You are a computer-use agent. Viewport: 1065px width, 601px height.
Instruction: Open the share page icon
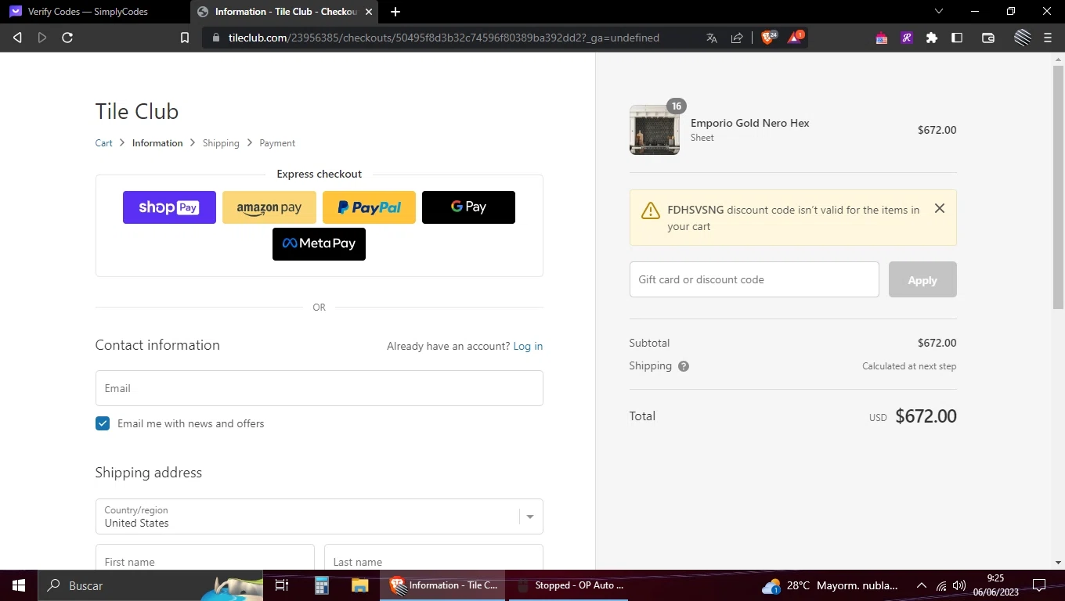tap(737, 38)
